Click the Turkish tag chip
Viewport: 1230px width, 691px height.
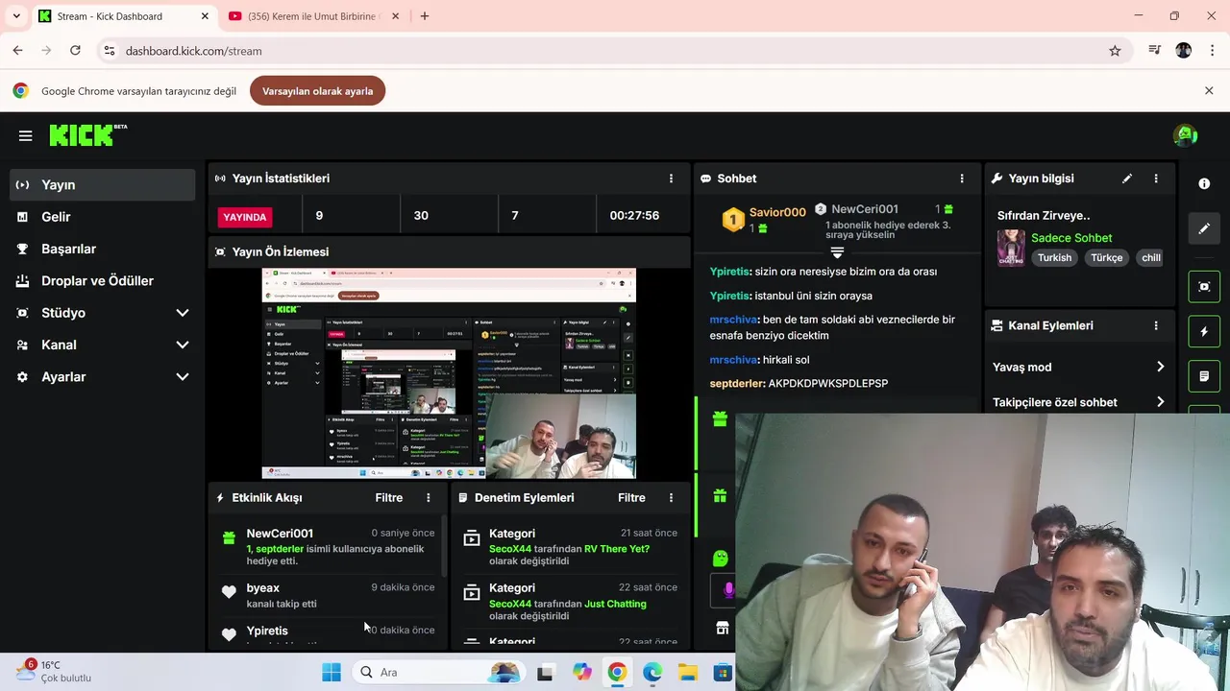click(x=1054, y=257)
